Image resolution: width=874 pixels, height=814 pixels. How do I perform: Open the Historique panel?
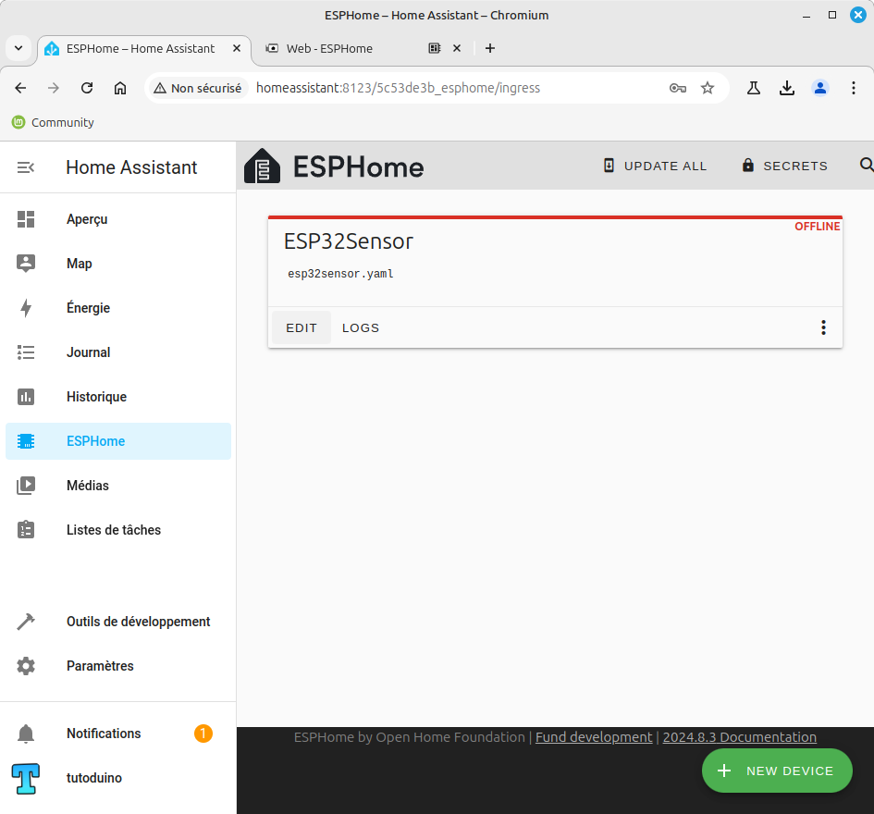click(x=118, y=397)
